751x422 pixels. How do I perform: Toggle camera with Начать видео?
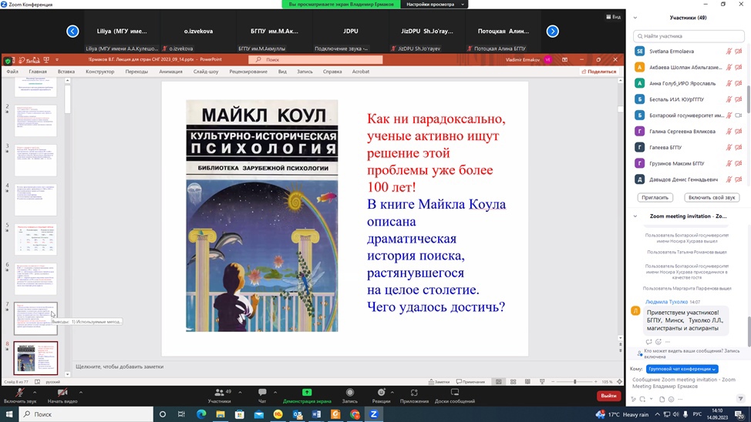62,393
